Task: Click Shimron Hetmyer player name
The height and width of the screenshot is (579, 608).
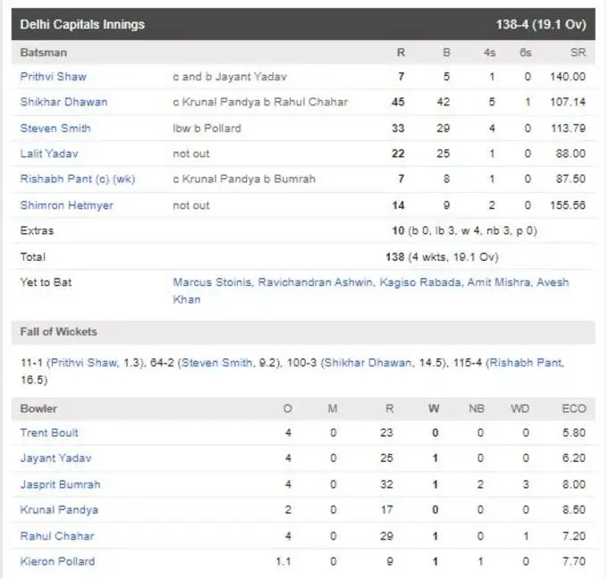Action: pyautogui.click(x=67, y=206)
